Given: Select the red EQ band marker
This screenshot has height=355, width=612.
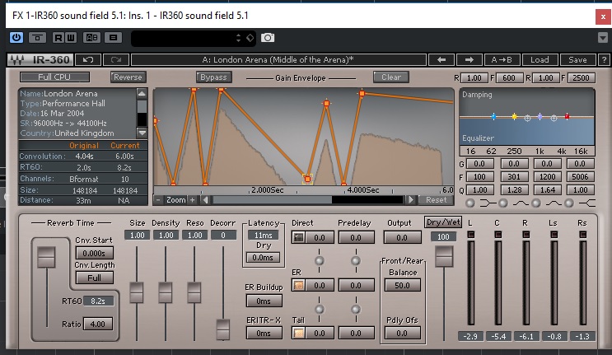Looking at the screenshot, I should [568, 116].
